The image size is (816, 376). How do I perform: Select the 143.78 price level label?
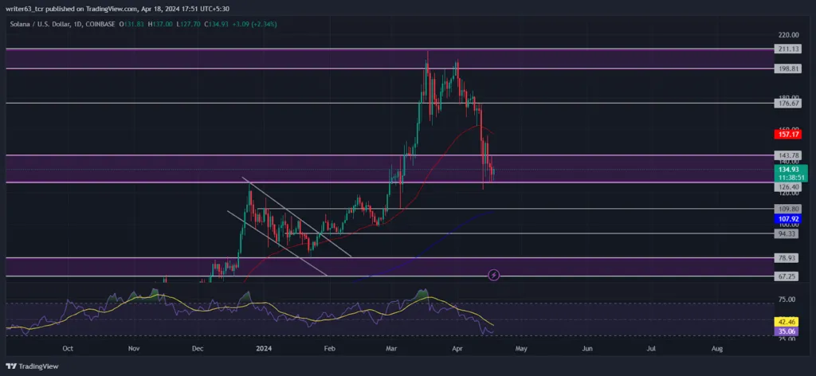point(787,155)
